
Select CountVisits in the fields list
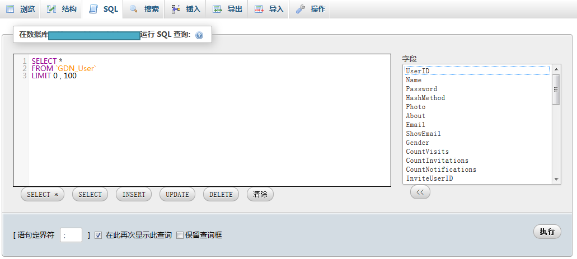click(477, 152)
